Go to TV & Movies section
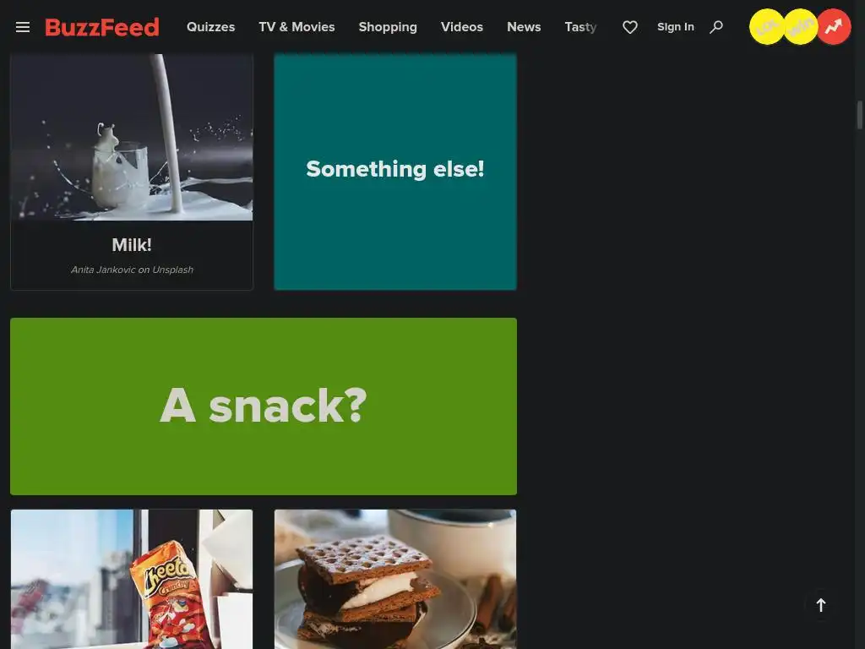 tap(296, 27)
